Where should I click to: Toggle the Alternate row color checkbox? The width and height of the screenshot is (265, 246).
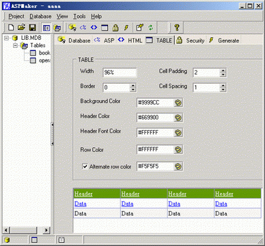pyautogui.click(x=85, y=166)
